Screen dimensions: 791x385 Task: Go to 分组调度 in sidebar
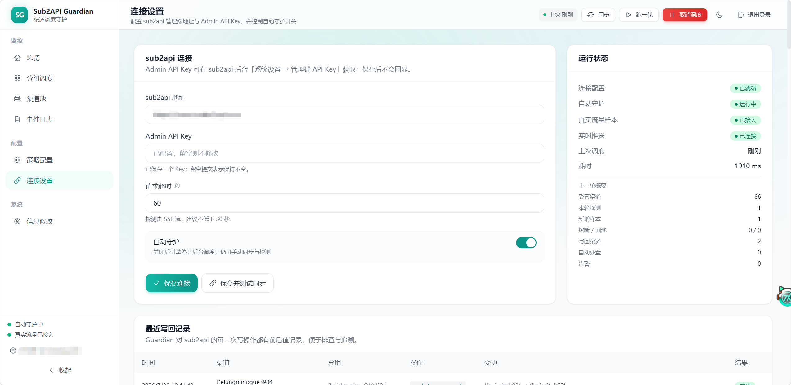coord(59,78)
